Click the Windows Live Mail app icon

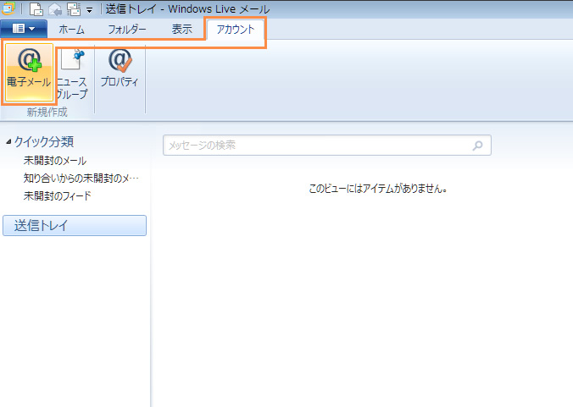click(7, 9)
